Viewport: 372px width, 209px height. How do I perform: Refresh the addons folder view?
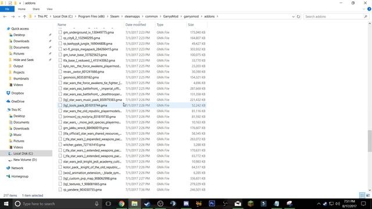pyautogui.click(x=298, y=17)
